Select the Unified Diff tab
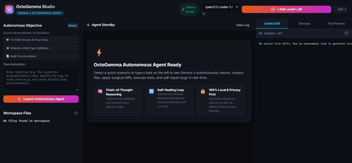 [x=272, y=24]
